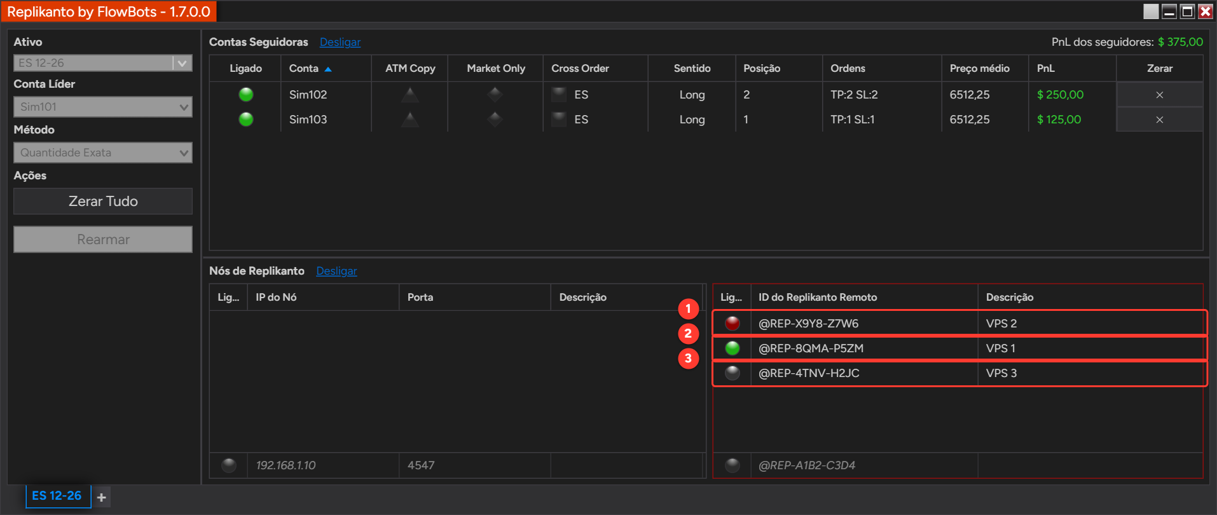Click remote ID field @REP-A1B2-C3D4
This screenshot has height=515, width=1217.
864,465
